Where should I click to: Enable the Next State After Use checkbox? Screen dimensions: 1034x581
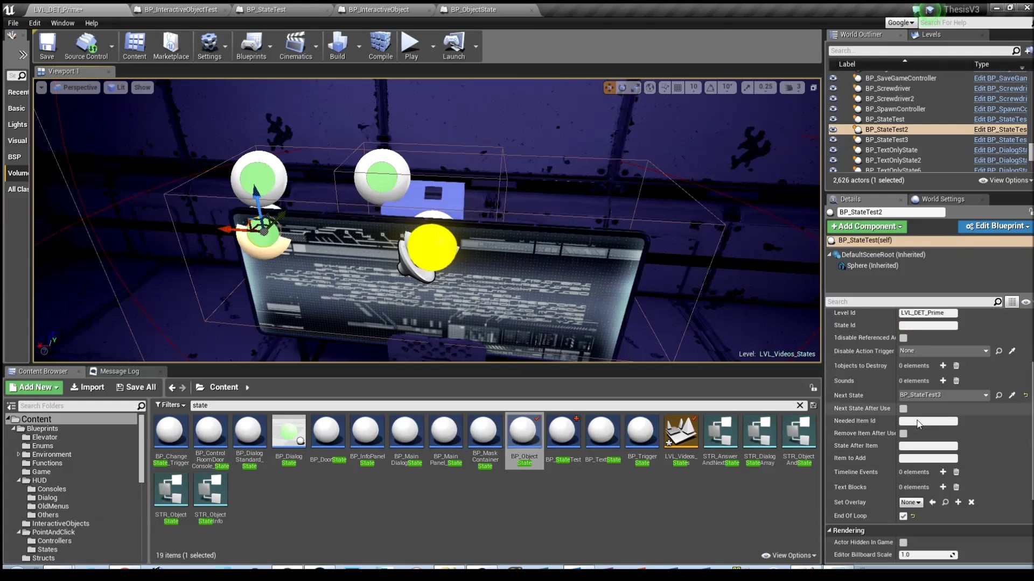(903, 408)
